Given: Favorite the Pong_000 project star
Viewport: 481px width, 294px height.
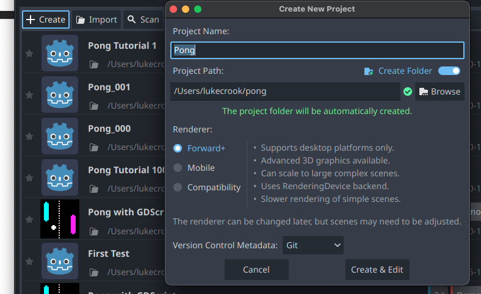Looking at the screenshot, I should point(29,136).
